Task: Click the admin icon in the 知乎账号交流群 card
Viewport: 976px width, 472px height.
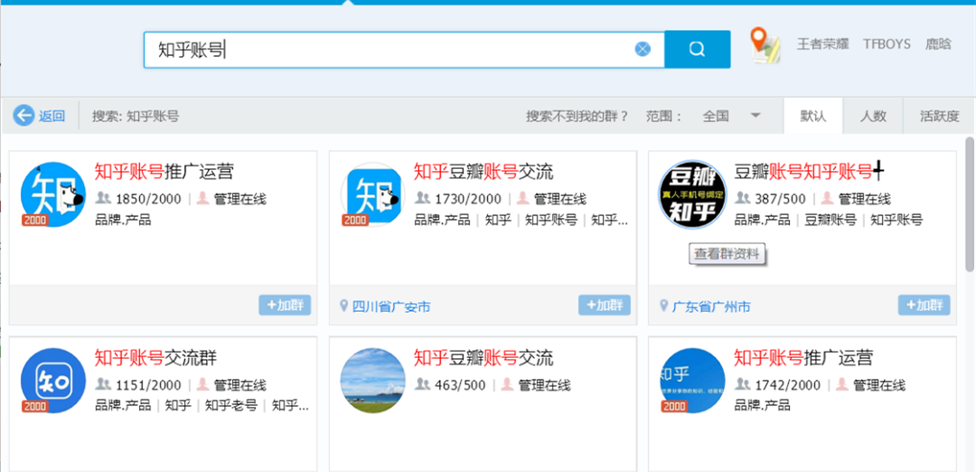Action: point(203,384)
